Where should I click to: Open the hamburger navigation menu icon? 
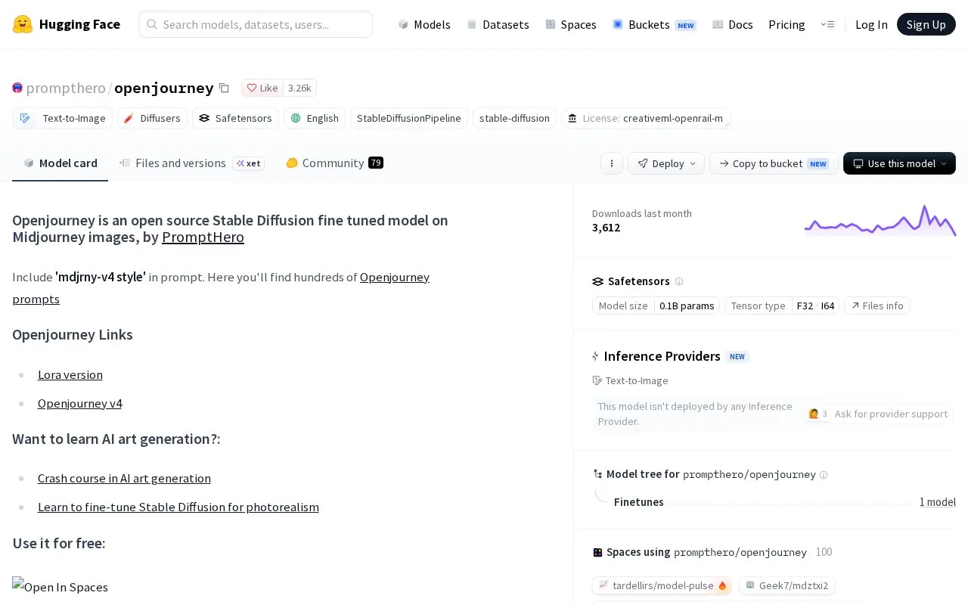click(827, 24)
